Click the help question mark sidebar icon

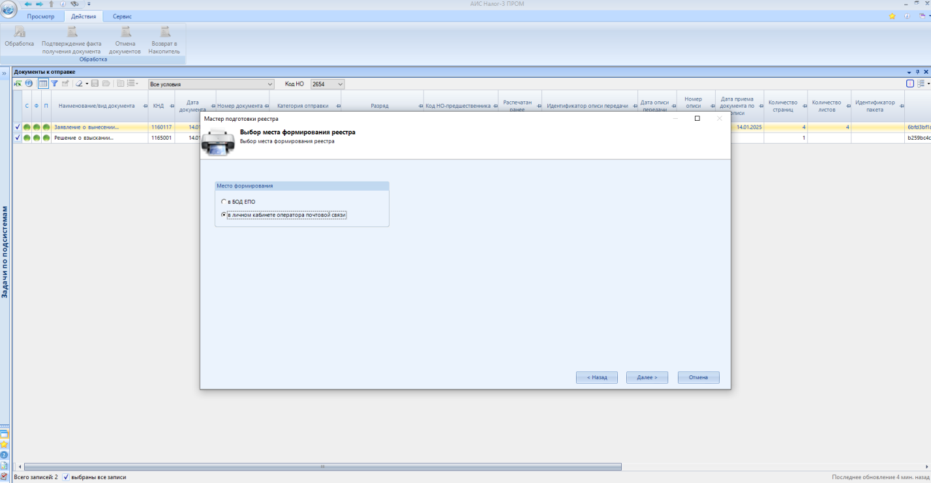coord(4,454)
